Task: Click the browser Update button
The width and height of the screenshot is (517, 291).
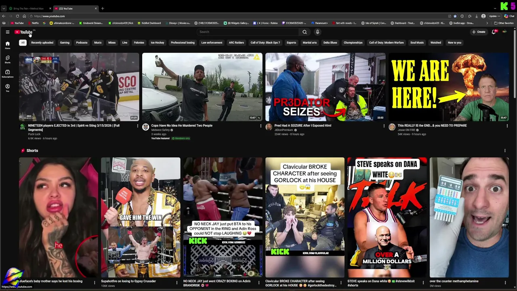Action: pos(494,16)
